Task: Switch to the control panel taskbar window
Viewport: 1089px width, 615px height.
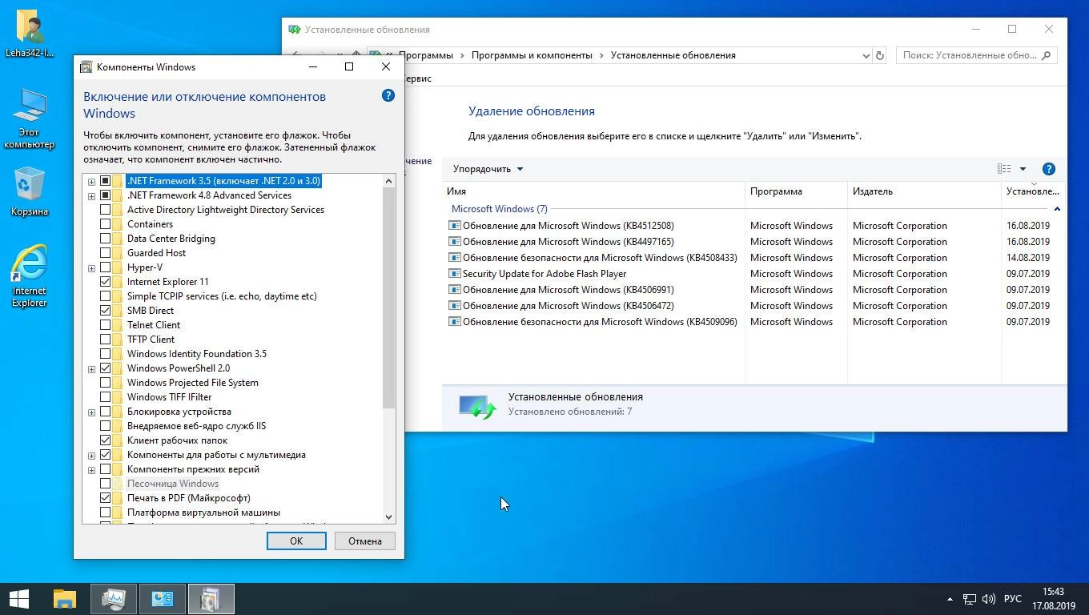Action: point(163,598)
